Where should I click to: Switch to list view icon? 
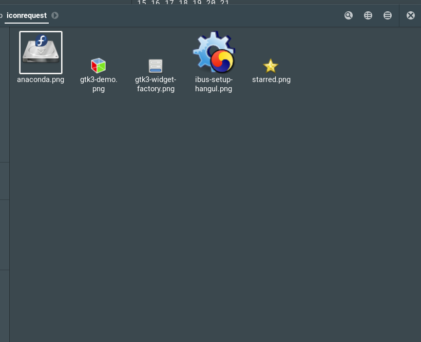tap(388, 15)
